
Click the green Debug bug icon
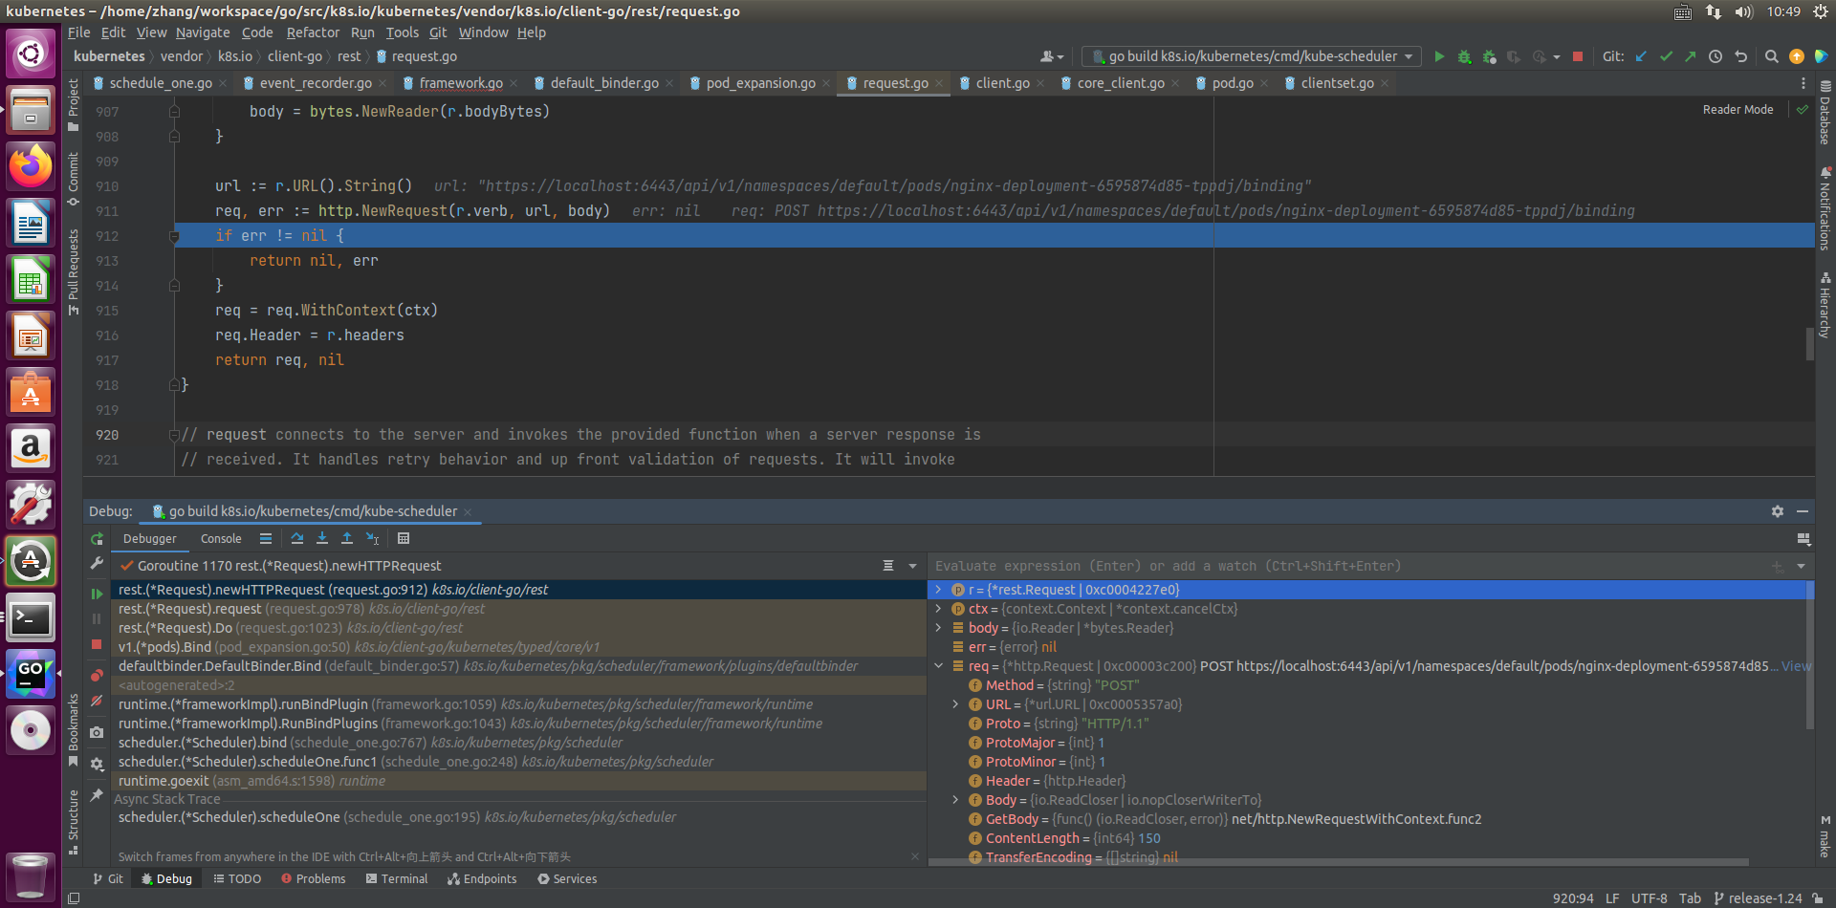pyautogui.click(x=1464, y=56)
